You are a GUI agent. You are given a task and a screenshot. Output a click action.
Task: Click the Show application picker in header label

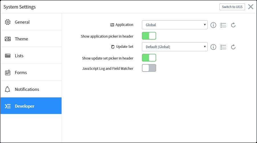pos(107,36)
